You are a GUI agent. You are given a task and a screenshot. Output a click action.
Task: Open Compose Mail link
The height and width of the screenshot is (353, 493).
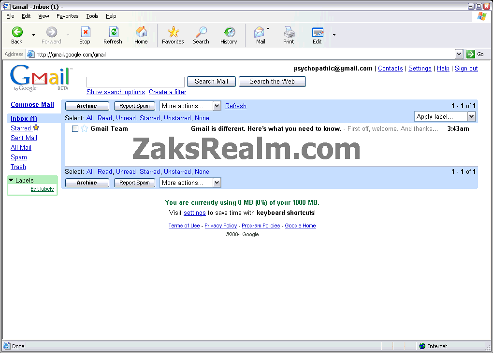(32, 105)
